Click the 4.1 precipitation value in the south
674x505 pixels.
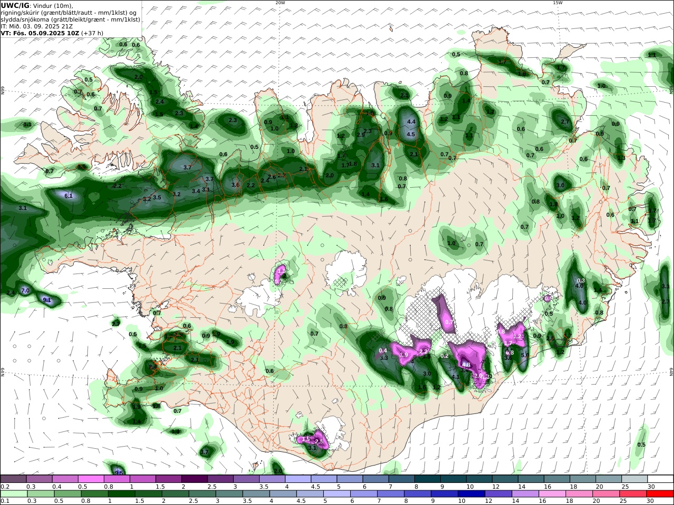click(x=456, y=377)
